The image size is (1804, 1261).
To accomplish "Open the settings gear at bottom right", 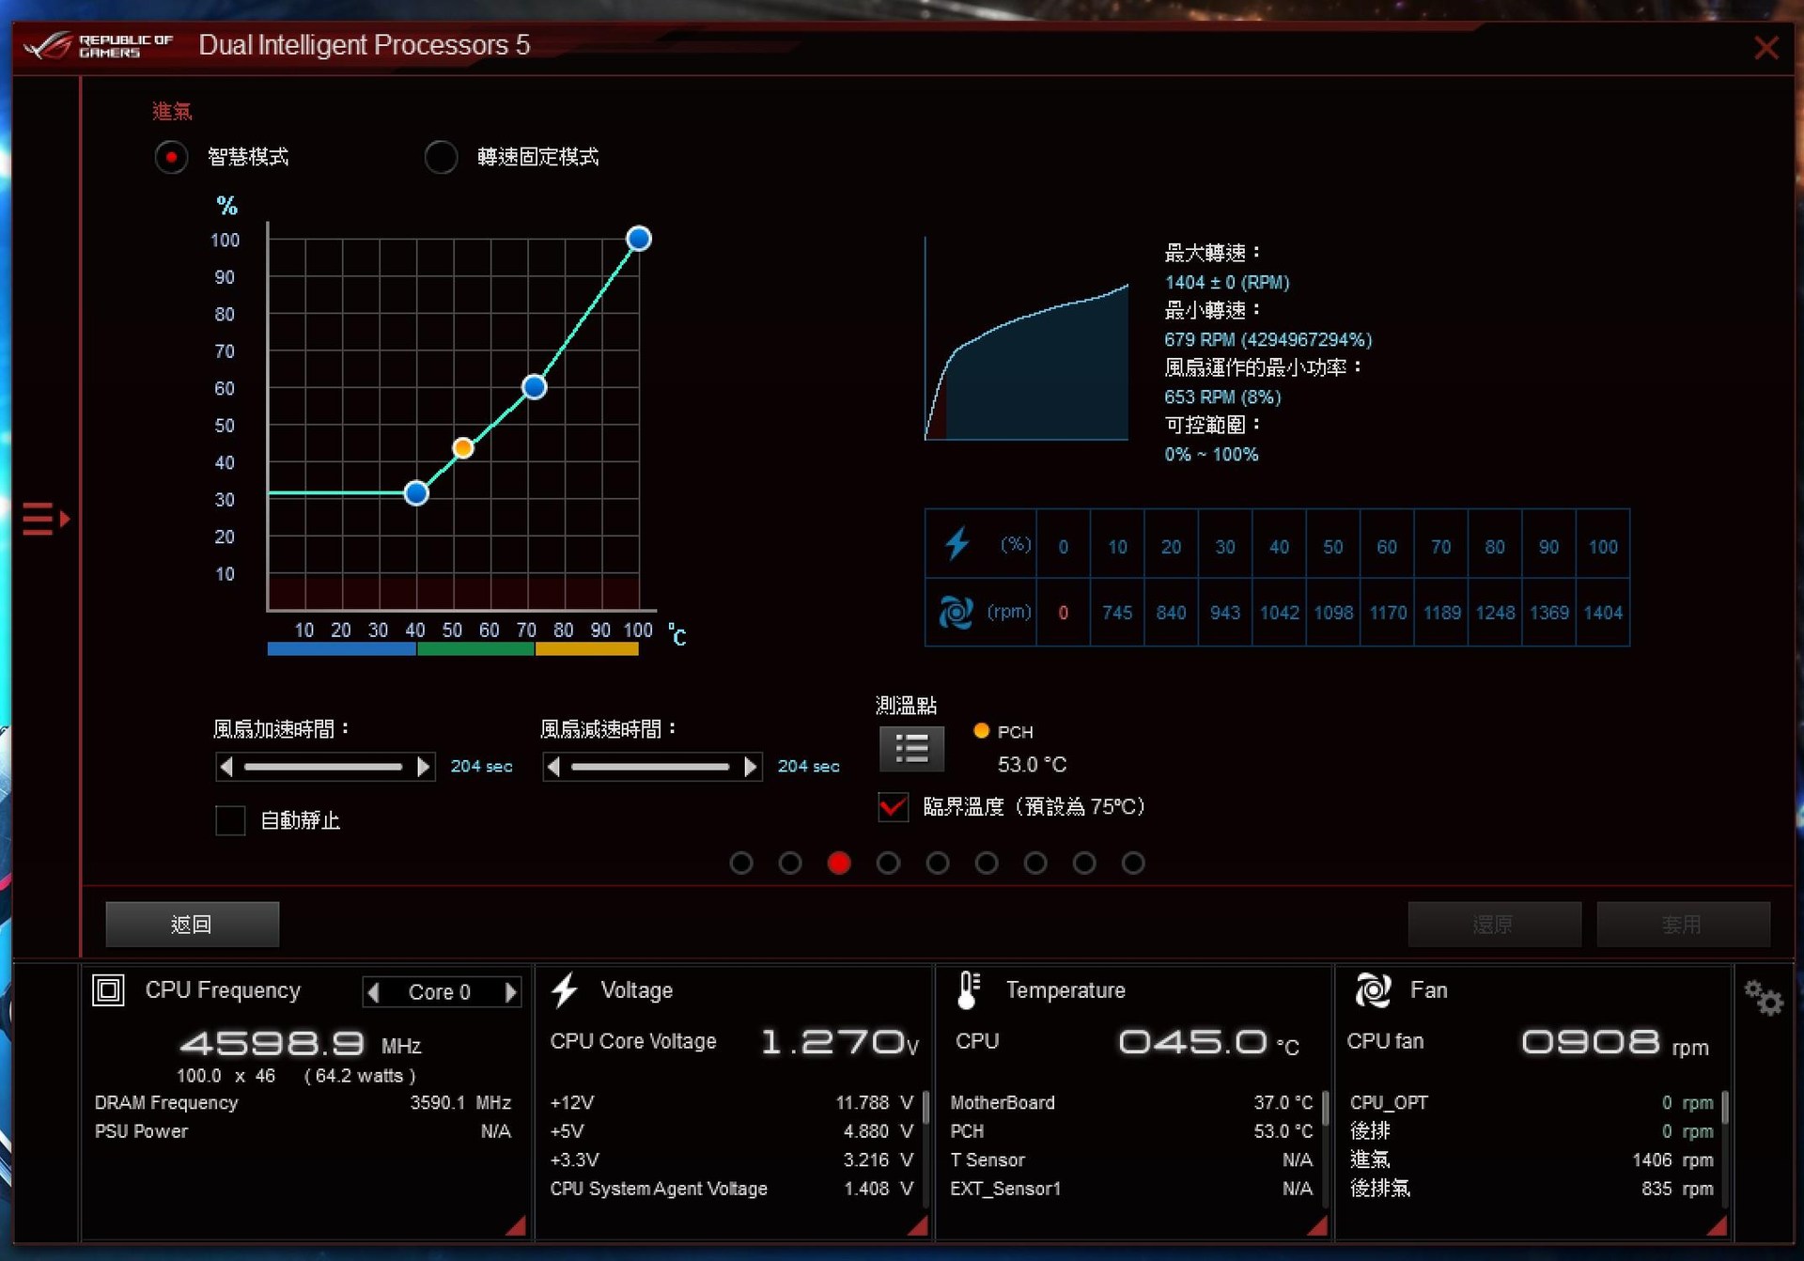I will 1764,999.
